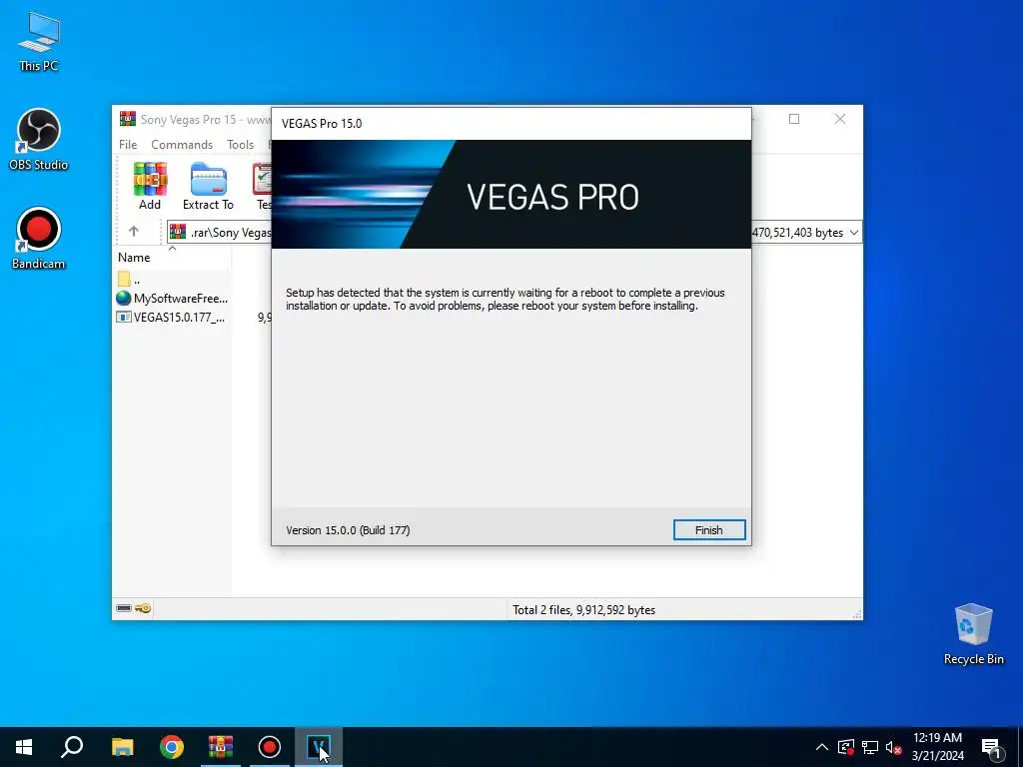Click the drive icon in WinRAR status bar

pos(124,608)
